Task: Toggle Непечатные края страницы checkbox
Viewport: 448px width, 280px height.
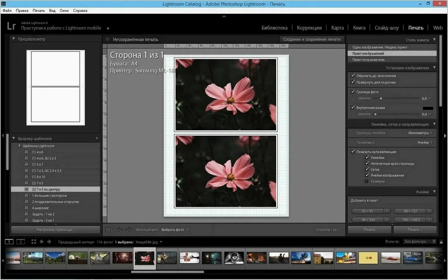Action: [x=367, y=163]
